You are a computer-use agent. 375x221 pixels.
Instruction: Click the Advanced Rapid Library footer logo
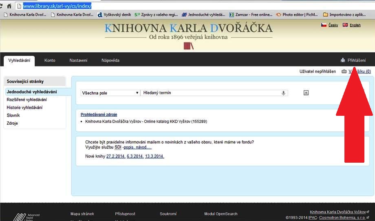click(26, 217)
